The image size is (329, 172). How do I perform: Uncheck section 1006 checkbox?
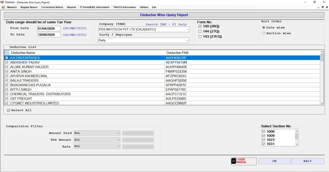tap(264, 132)
